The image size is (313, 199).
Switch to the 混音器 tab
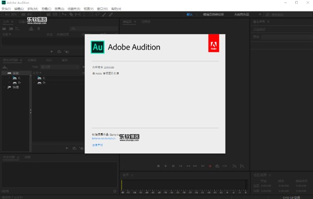coord(146,22)
